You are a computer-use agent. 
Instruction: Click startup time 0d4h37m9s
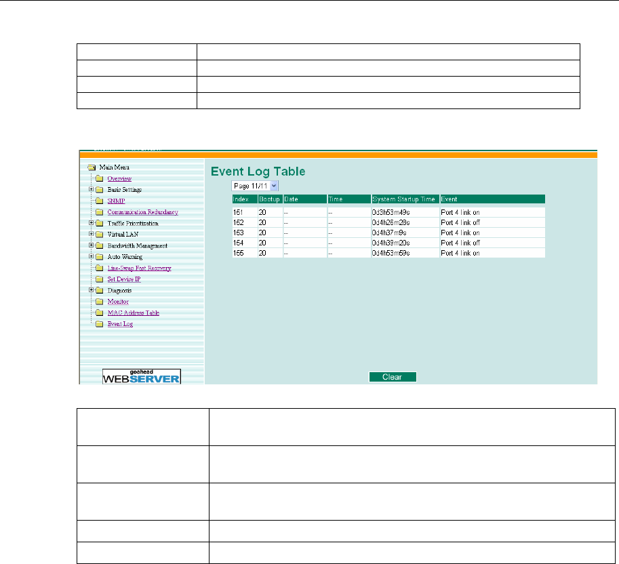pyautogui.click(x=405, y=233)
